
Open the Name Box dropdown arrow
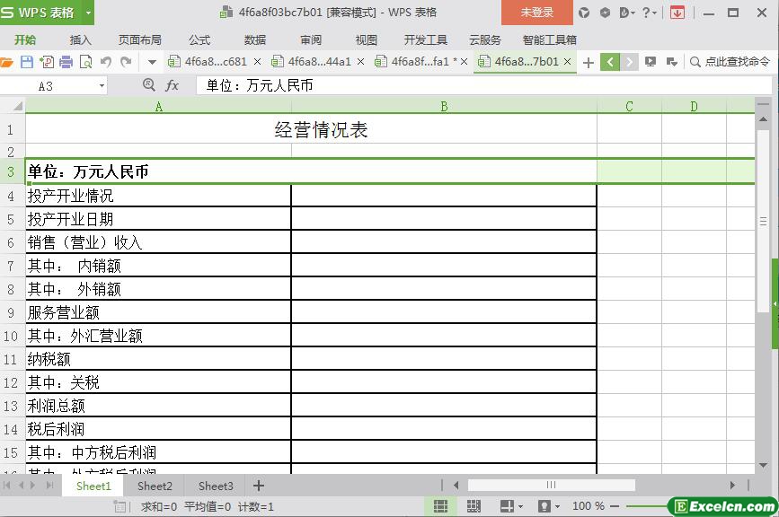pos(102,86)
